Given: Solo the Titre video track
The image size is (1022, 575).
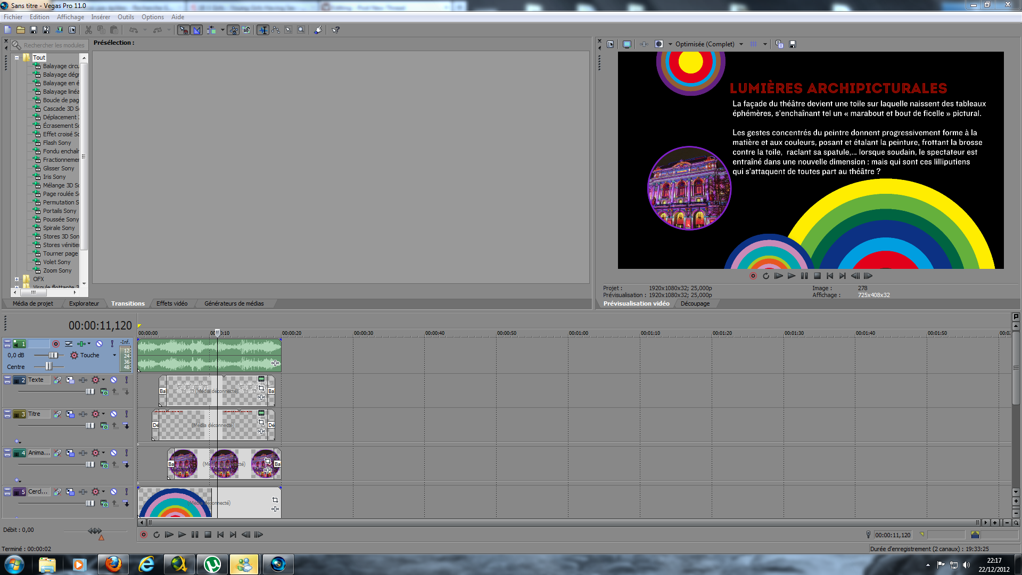Looking at the screenshot, I should click(x=126, y=414).
